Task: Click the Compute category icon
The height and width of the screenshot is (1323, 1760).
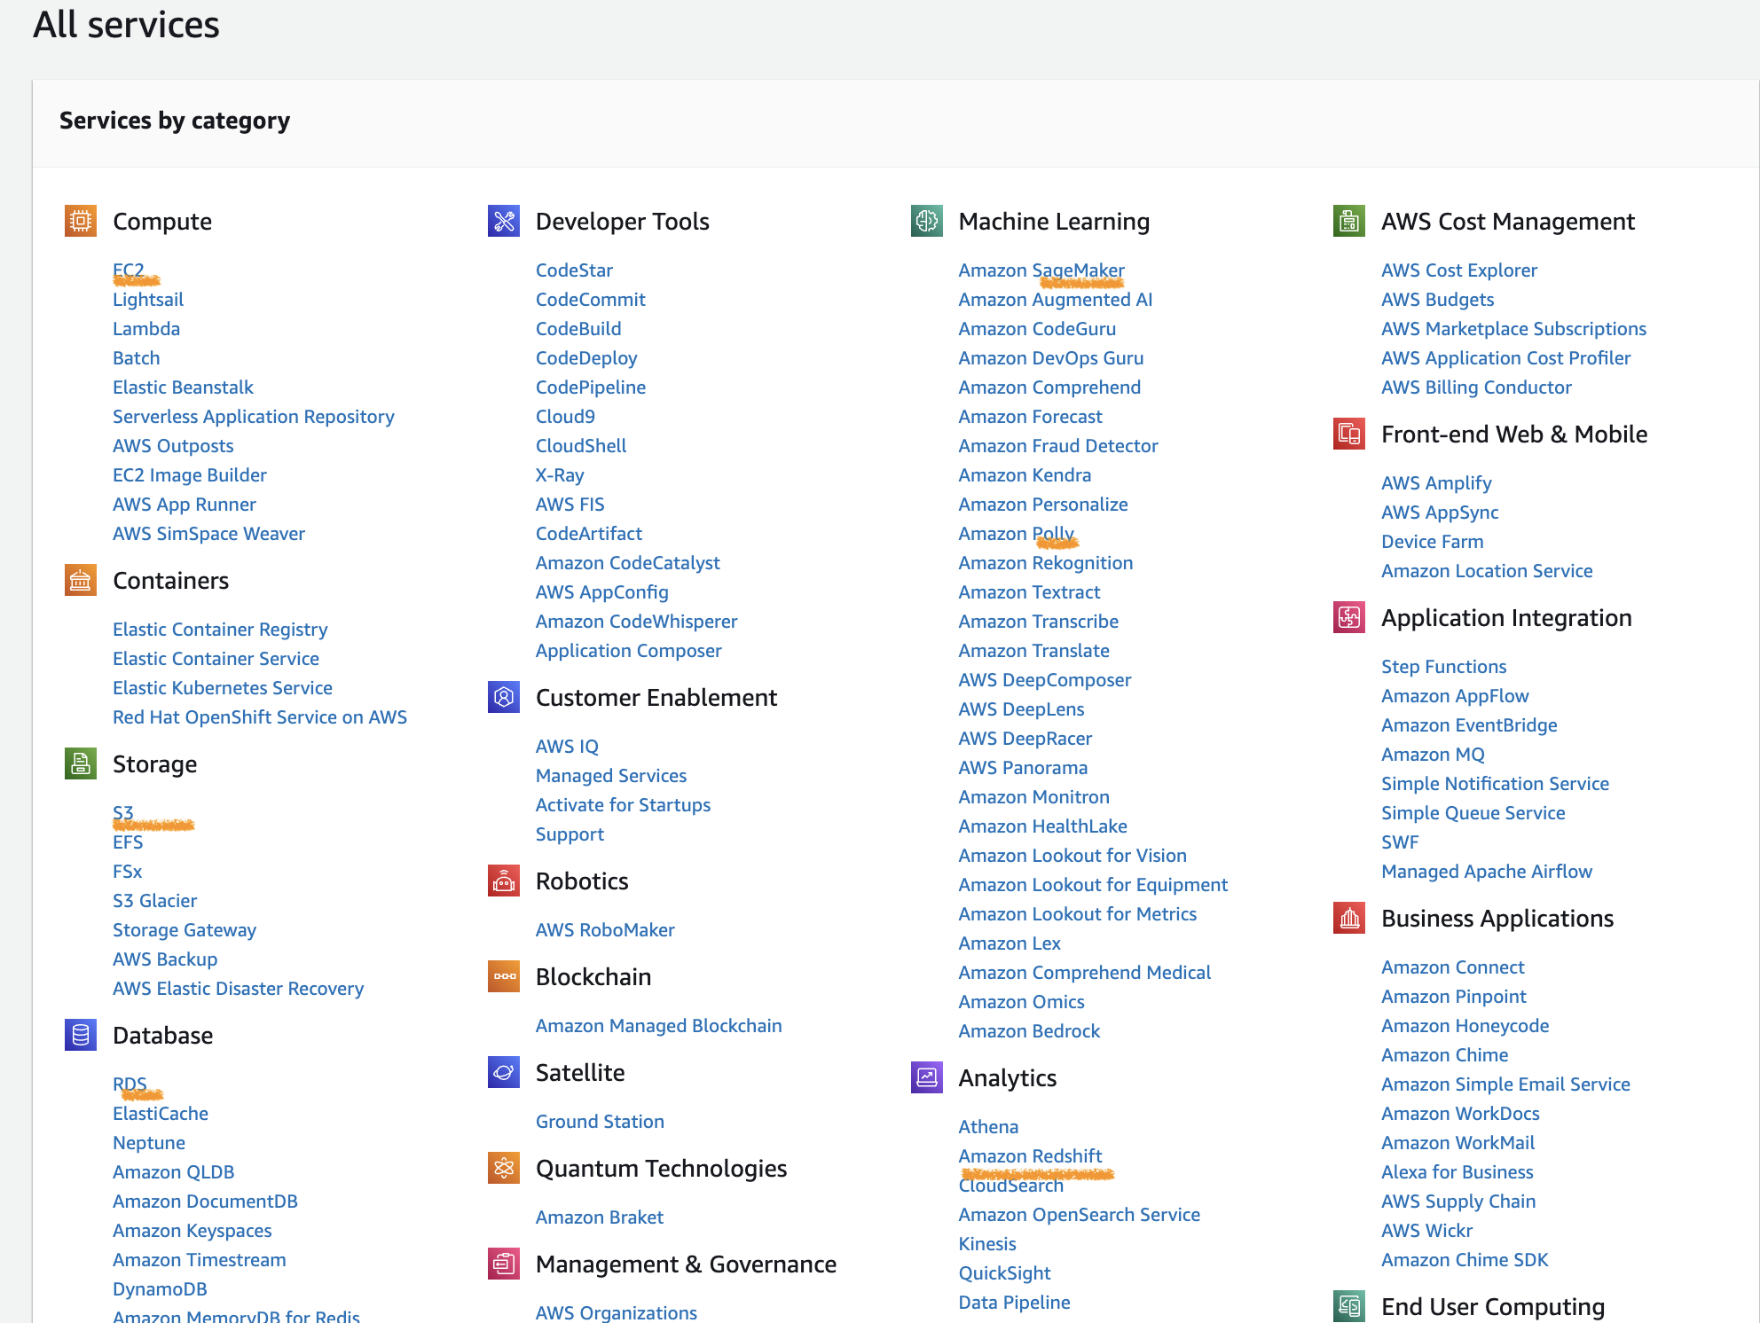Action: coord(80,221)
